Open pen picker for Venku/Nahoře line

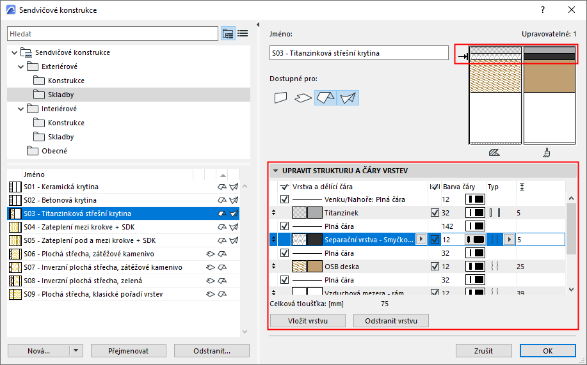[x=475, y=199]
